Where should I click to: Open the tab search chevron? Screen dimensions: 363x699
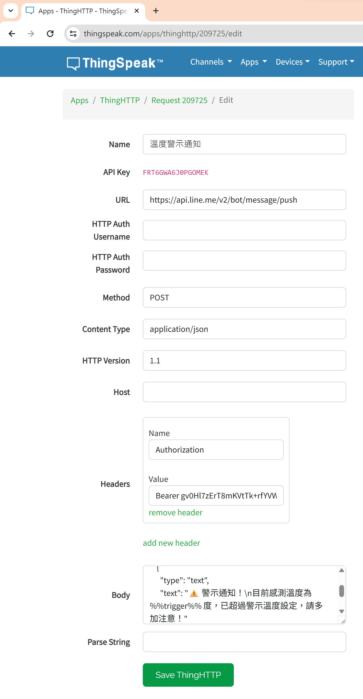point(11,11)
